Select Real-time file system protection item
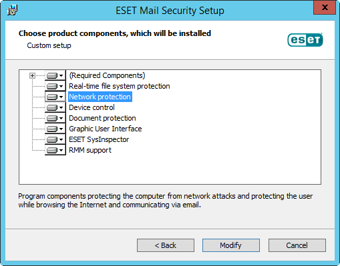 (x=120, y=86)
